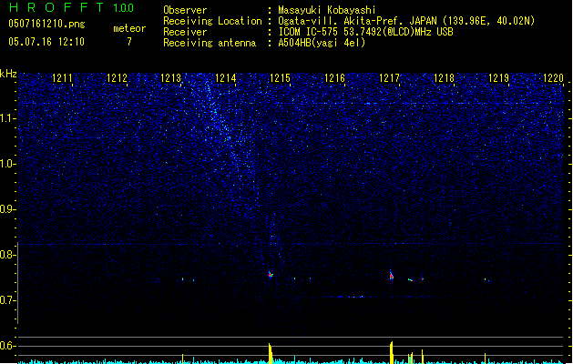Click the 0.6 frequency axis label
This screenshot has width=573, height=364.
coord(7,346)
